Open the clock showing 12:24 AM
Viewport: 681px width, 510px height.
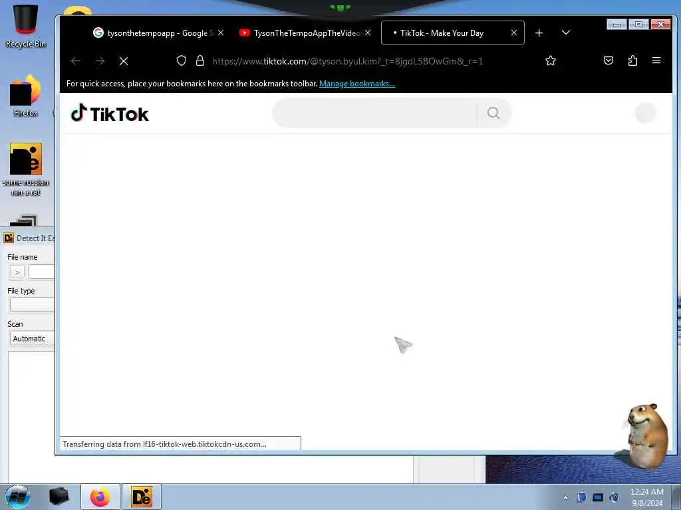pyautogui.click(x=647, y=497)
